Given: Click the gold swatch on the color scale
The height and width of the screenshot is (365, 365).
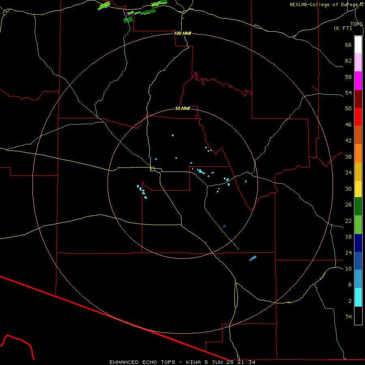Looking at the screenshot, I should 358,172.
